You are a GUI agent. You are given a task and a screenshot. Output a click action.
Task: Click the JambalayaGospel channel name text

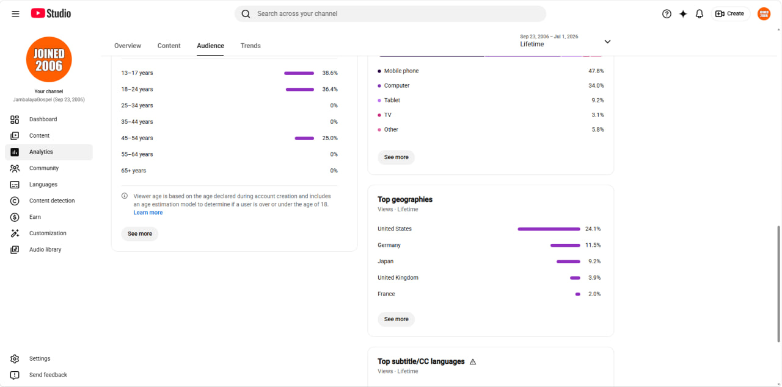(x=49, y=99)
